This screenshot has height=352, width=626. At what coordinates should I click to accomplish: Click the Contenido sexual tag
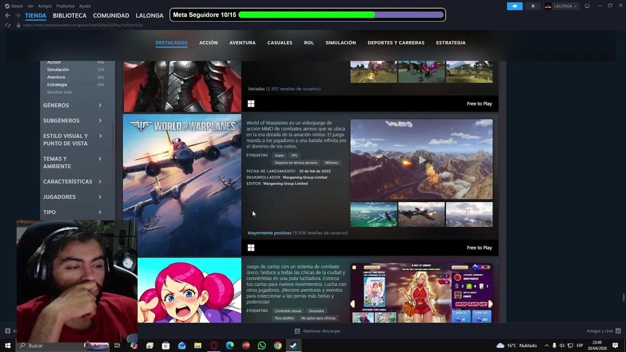pos(288,311)
